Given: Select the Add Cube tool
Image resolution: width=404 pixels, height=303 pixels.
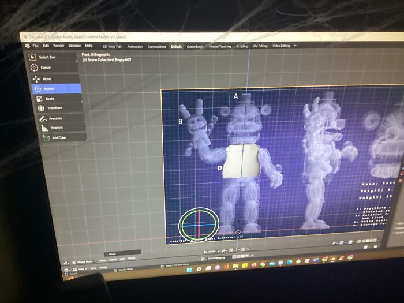Looking at the screenshot, I should click(63, 137).
